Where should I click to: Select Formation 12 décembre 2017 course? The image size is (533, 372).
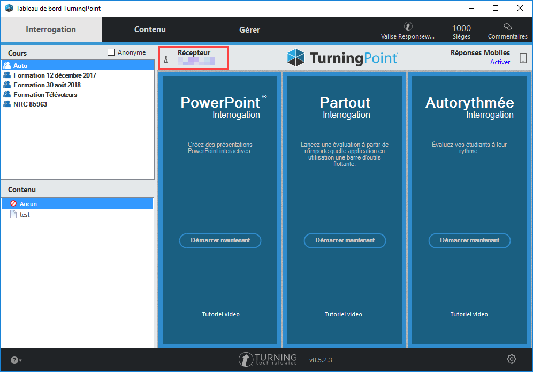tap(78, 75)
